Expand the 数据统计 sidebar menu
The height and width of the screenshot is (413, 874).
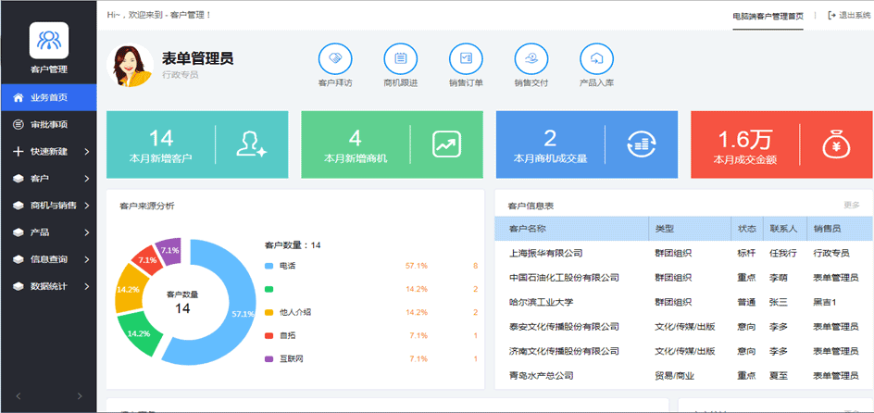(x=48, y=286)
